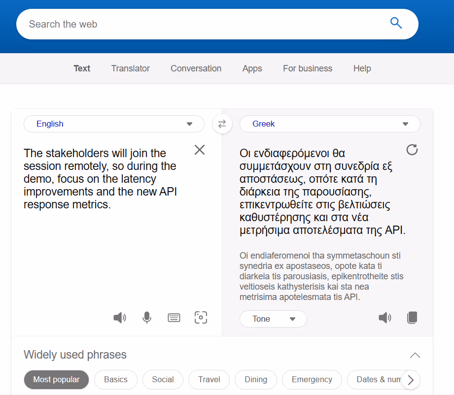
Task: Switch to the Conversation tab
Action: click(196, 68)
